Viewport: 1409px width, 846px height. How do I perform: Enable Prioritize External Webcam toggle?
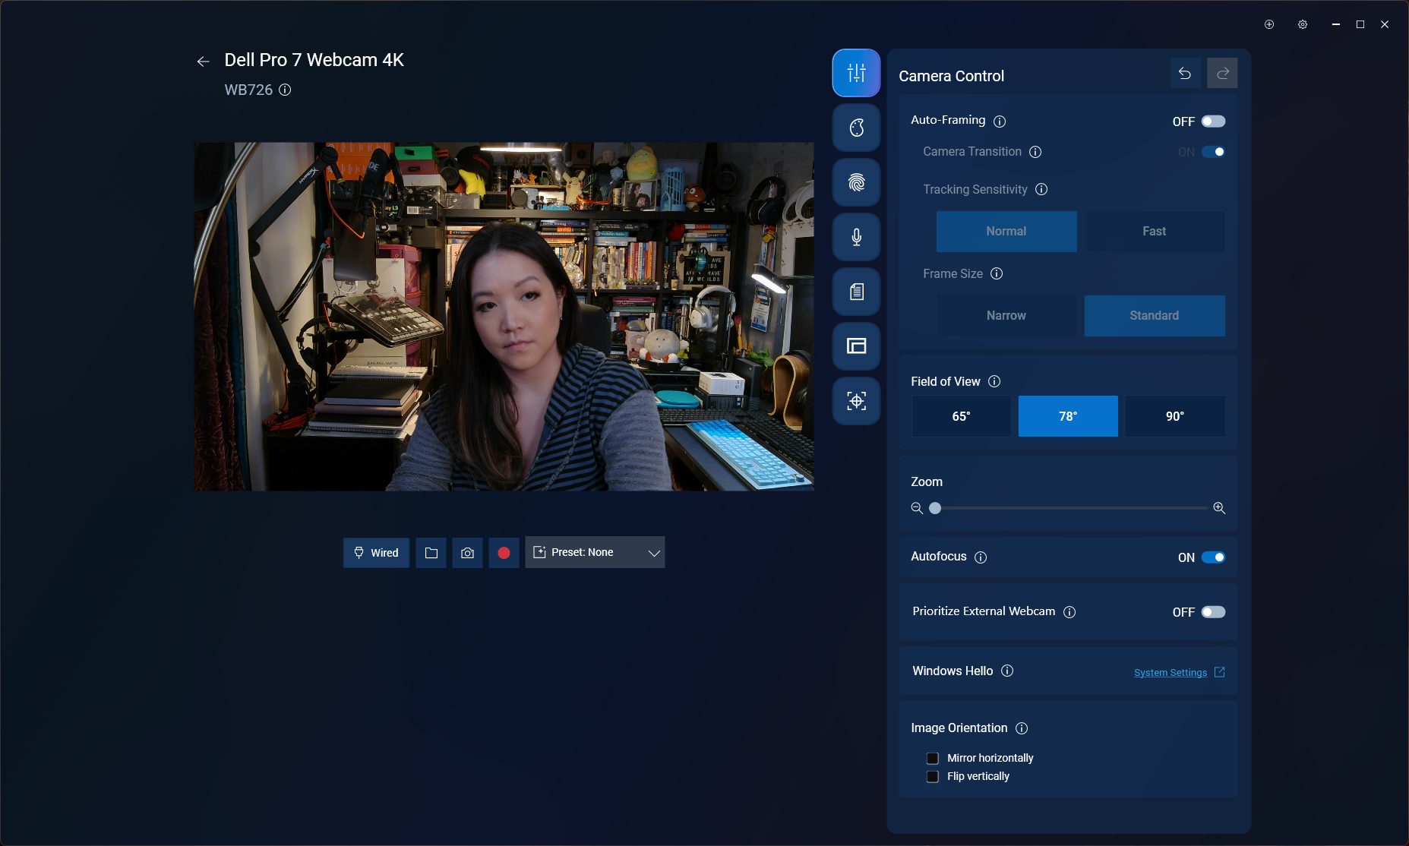tap(1213, 612)
